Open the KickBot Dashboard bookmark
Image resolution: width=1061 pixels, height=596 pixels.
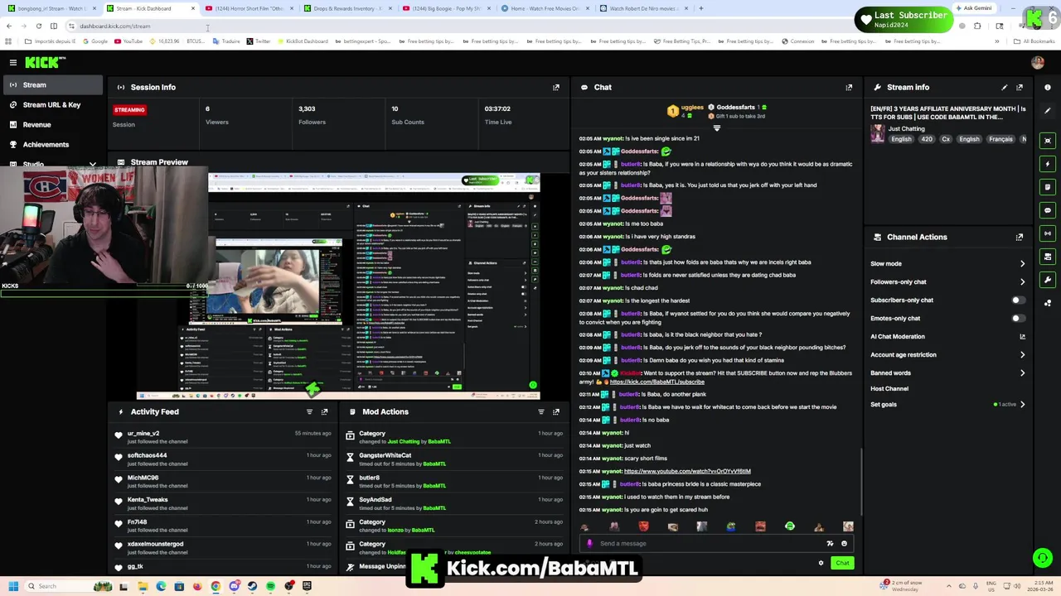pyautogui.click(x=303, y=41)
